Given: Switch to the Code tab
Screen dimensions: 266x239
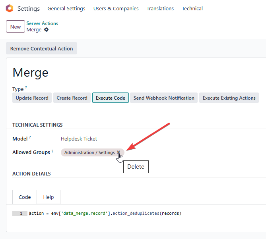Looking at the screenshot, I should pos(25,197).
